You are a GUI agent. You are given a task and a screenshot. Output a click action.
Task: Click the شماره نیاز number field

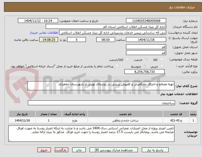(x=146, y=21)
